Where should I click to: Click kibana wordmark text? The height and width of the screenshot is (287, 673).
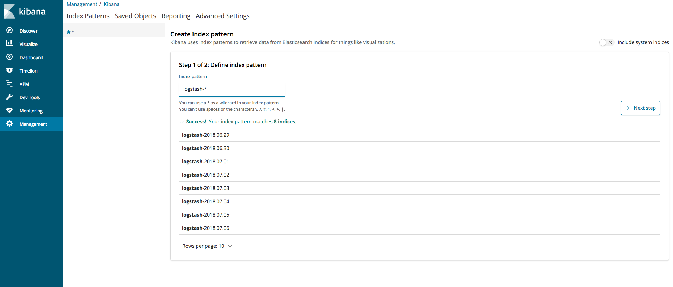32,12
